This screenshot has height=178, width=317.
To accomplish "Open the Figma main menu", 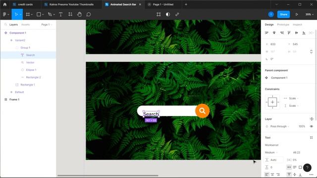I will tap(5, 14).
